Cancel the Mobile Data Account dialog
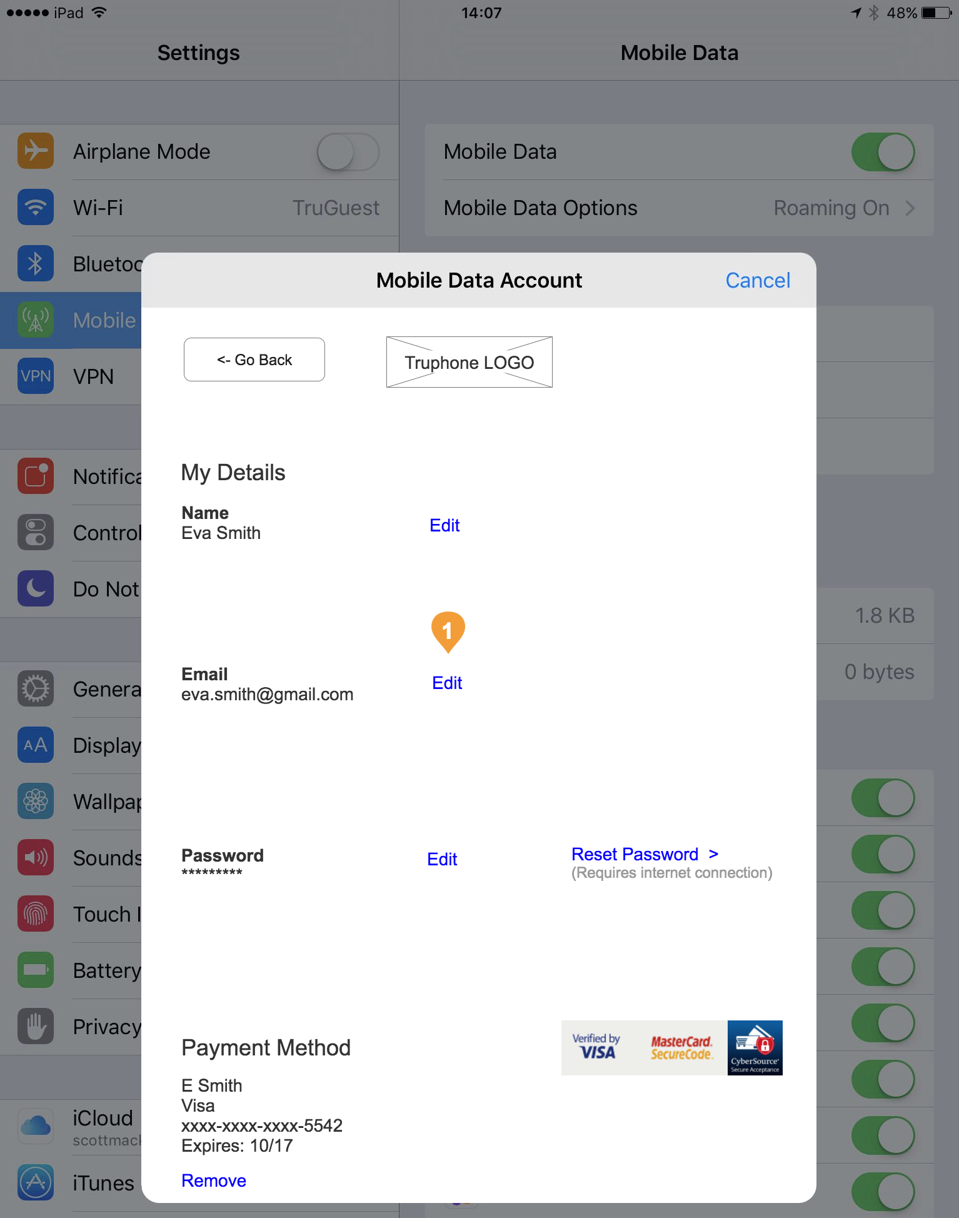 758,280
